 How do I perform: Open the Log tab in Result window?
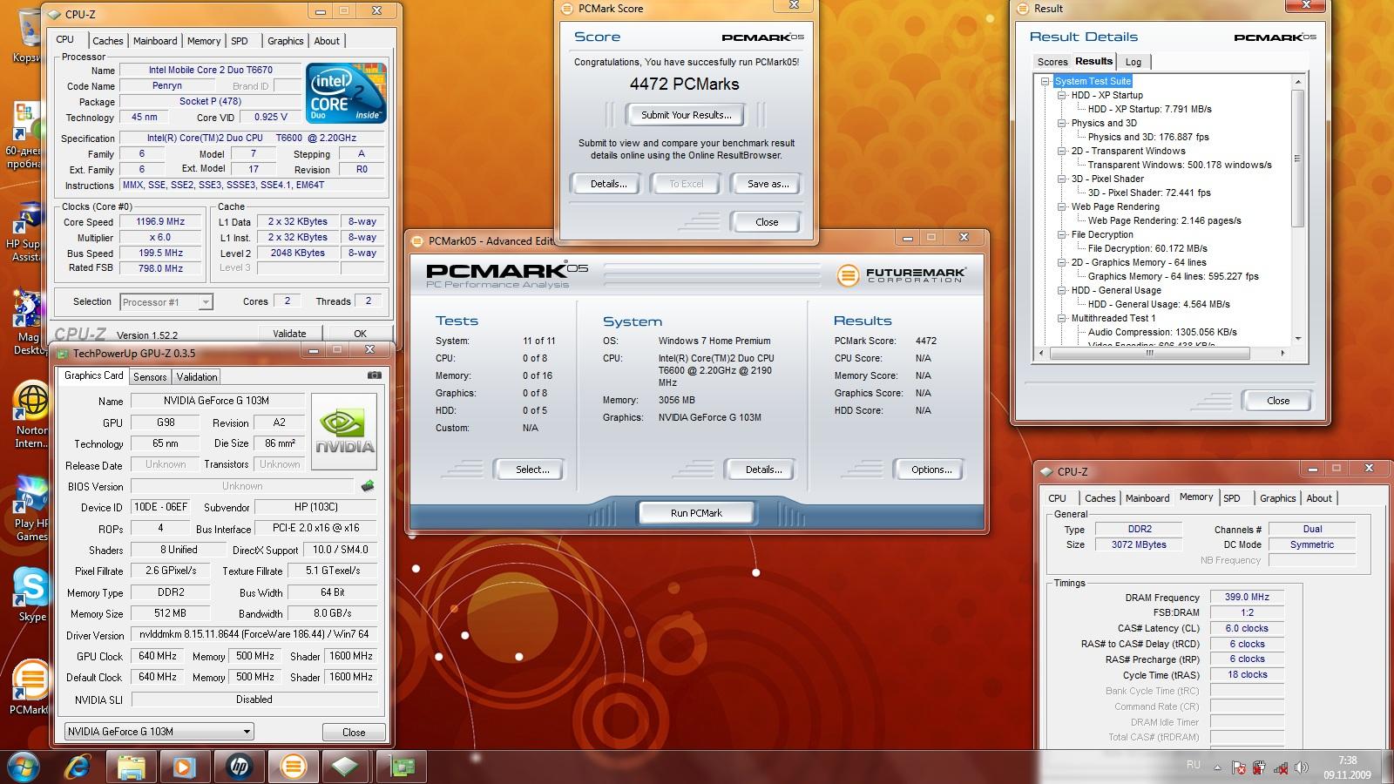[x=1133, y=62]
